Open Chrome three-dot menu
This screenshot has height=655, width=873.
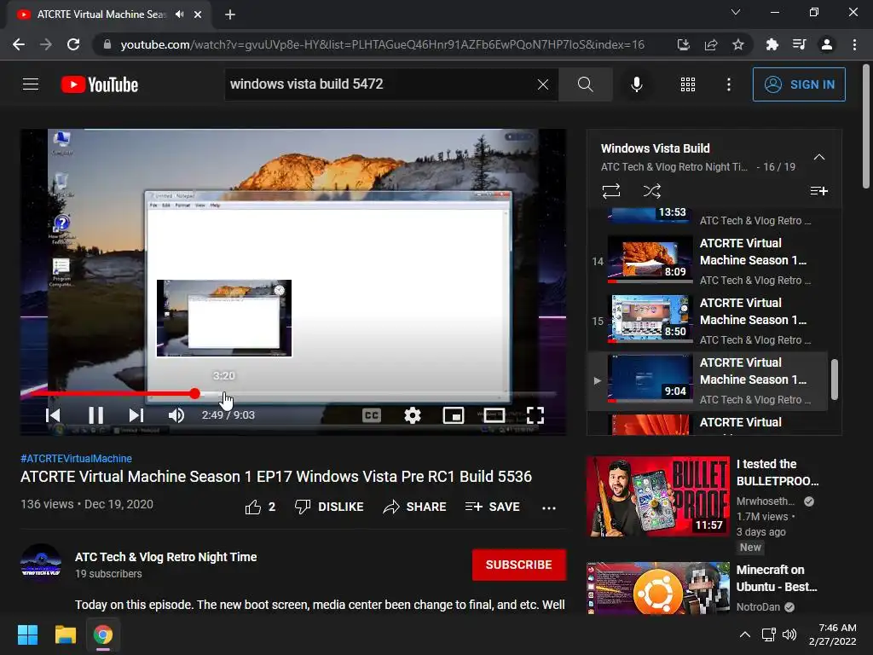(854, 44)
